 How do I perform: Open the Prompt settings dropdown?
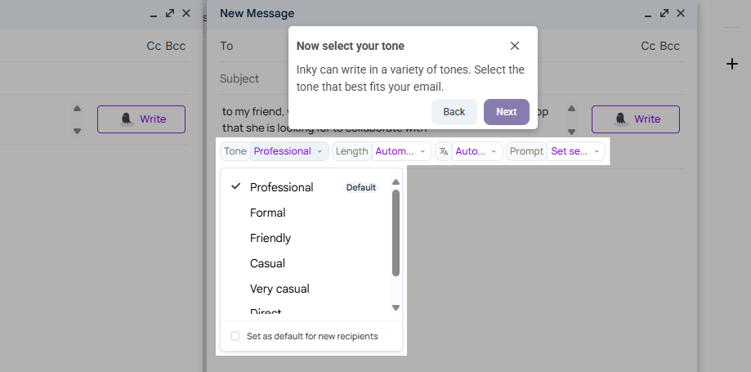[x=575, y=151]
